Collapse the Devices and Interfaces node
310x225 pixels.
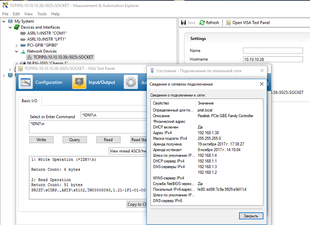(10, 28)
